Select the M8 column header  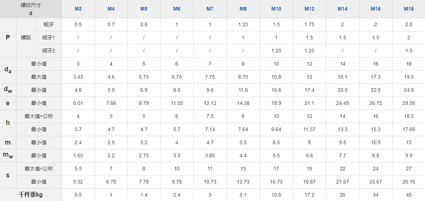point(243,9)
